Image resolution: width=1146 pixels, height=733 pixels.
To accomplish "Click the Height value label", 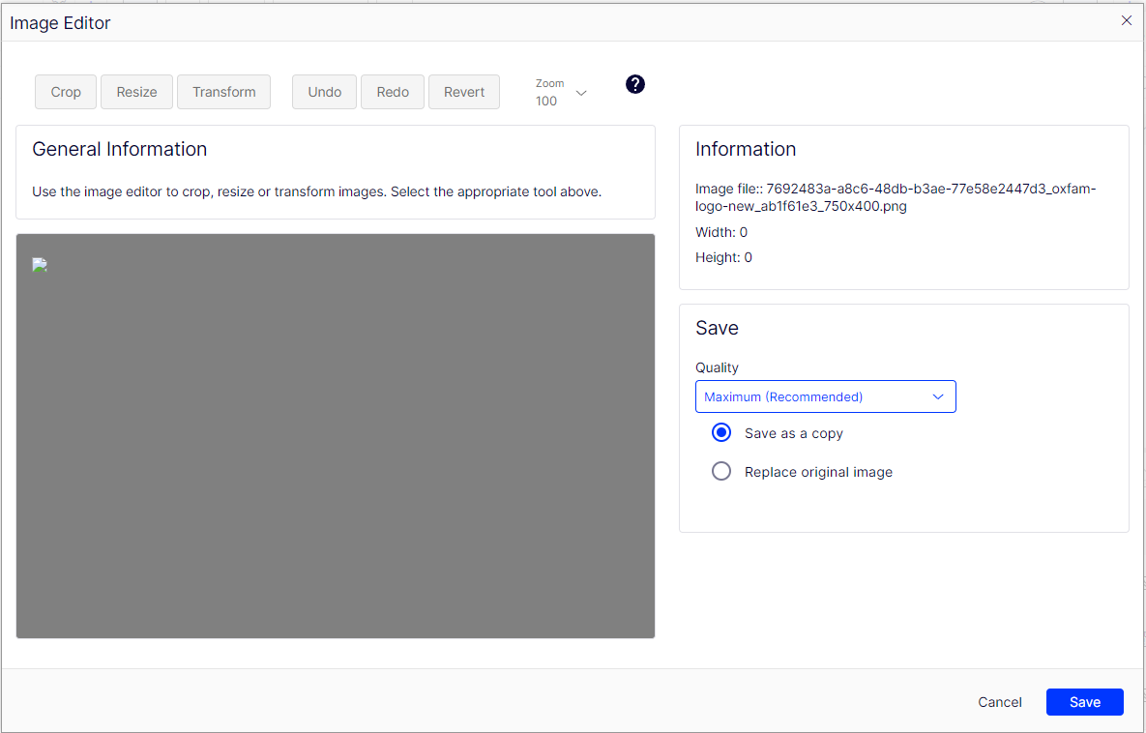I will (723, 257).
